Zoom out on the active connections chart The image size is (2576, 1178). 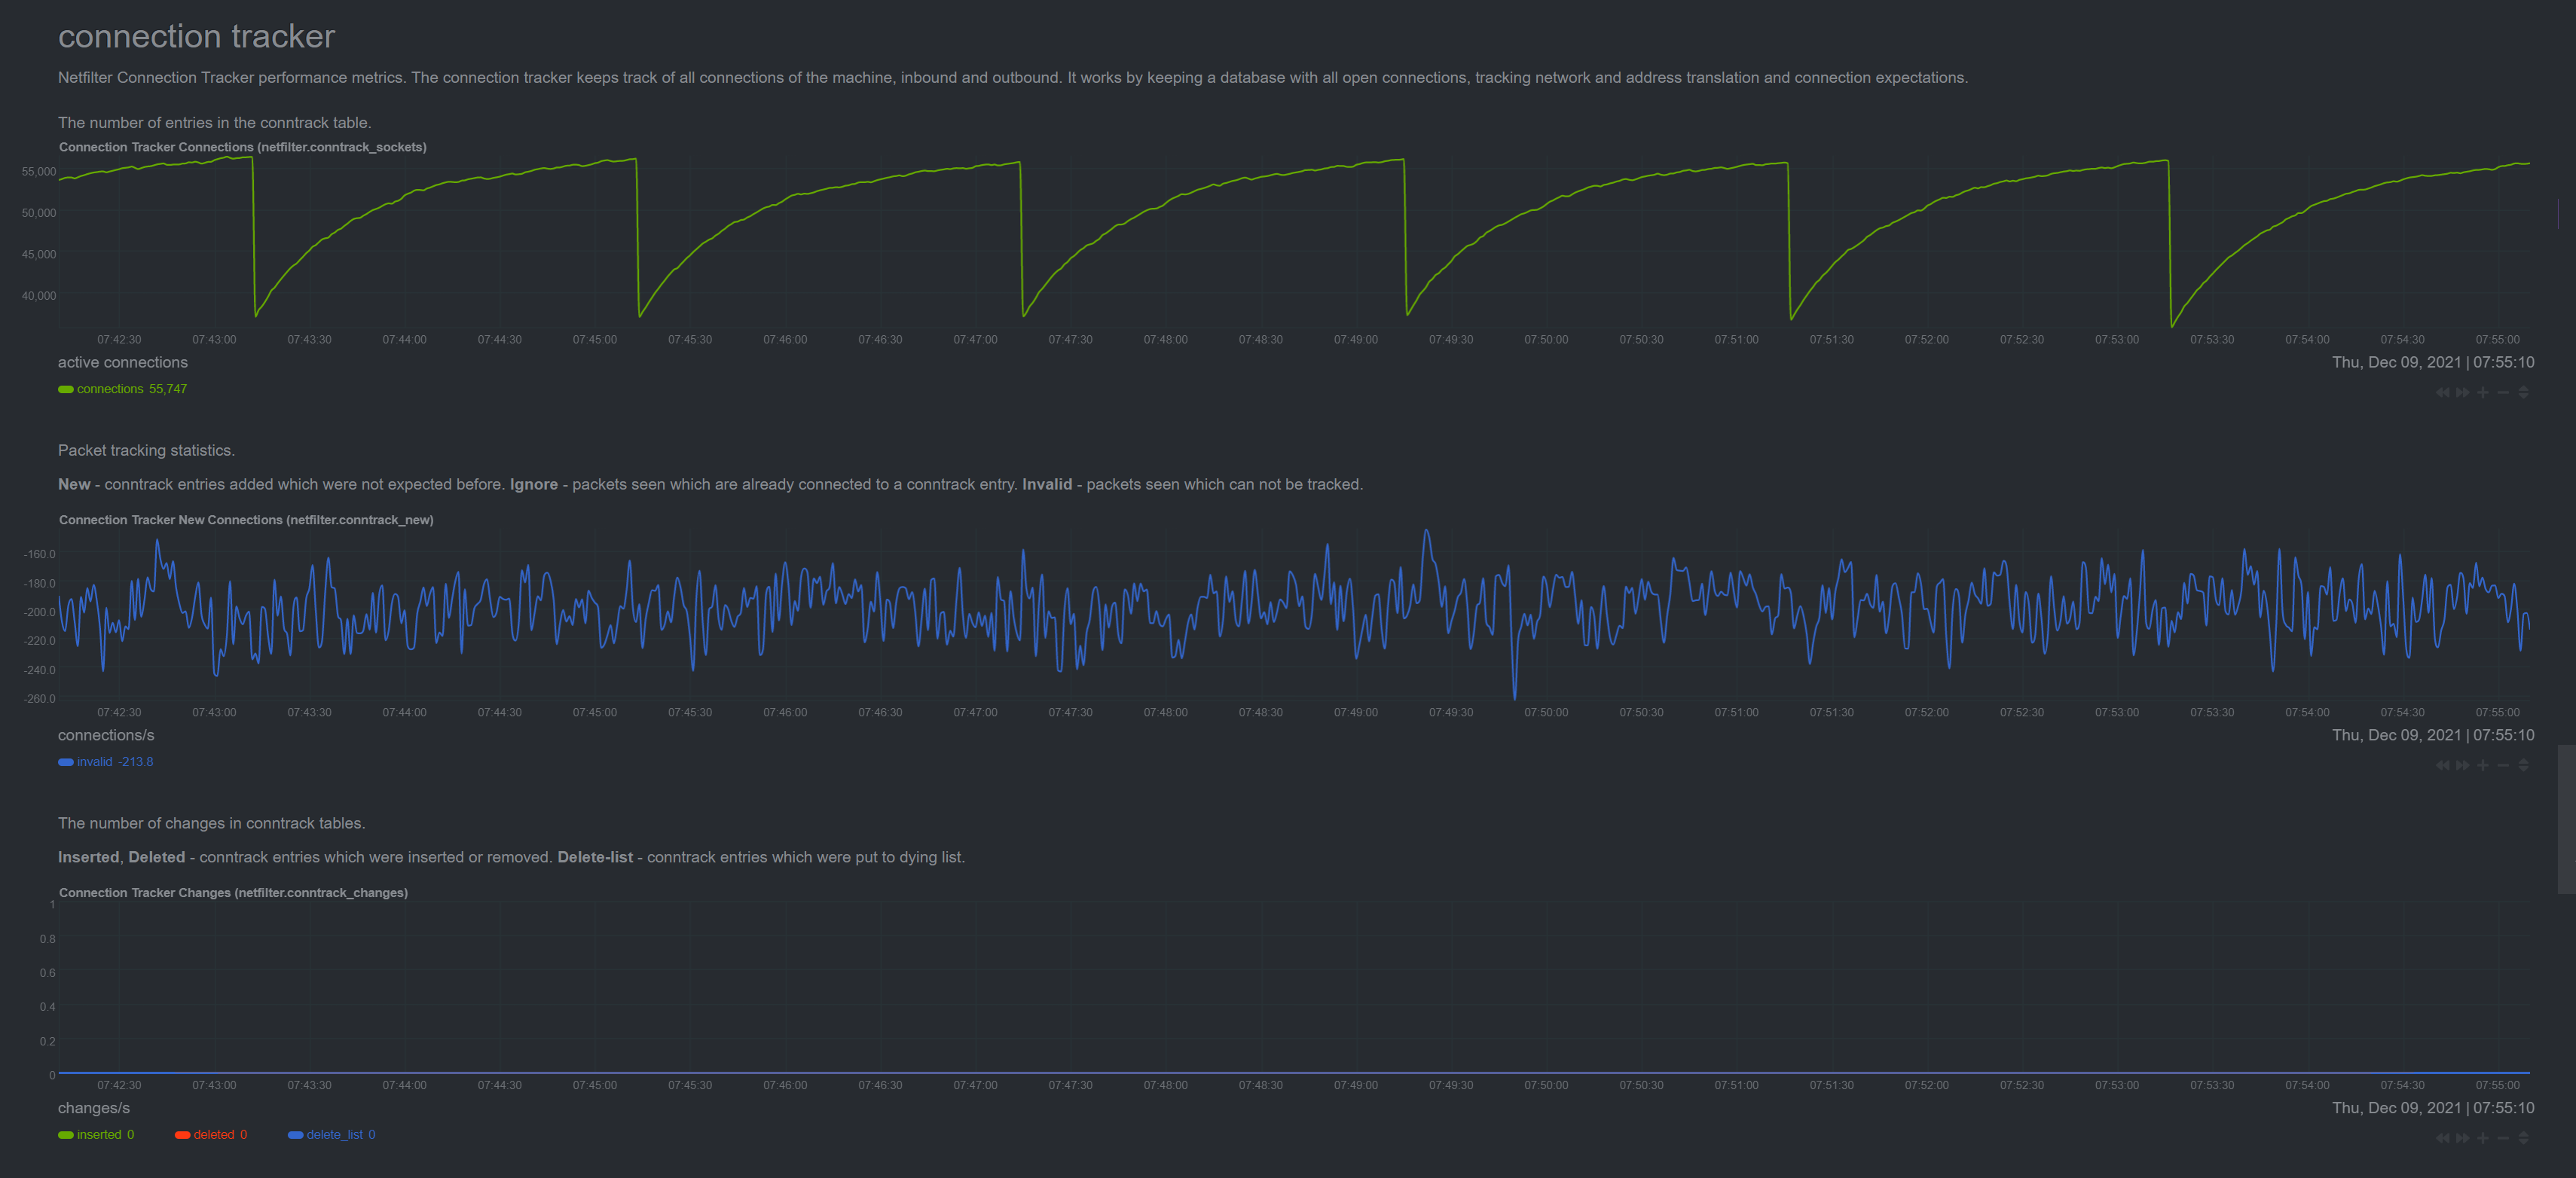2503,394
